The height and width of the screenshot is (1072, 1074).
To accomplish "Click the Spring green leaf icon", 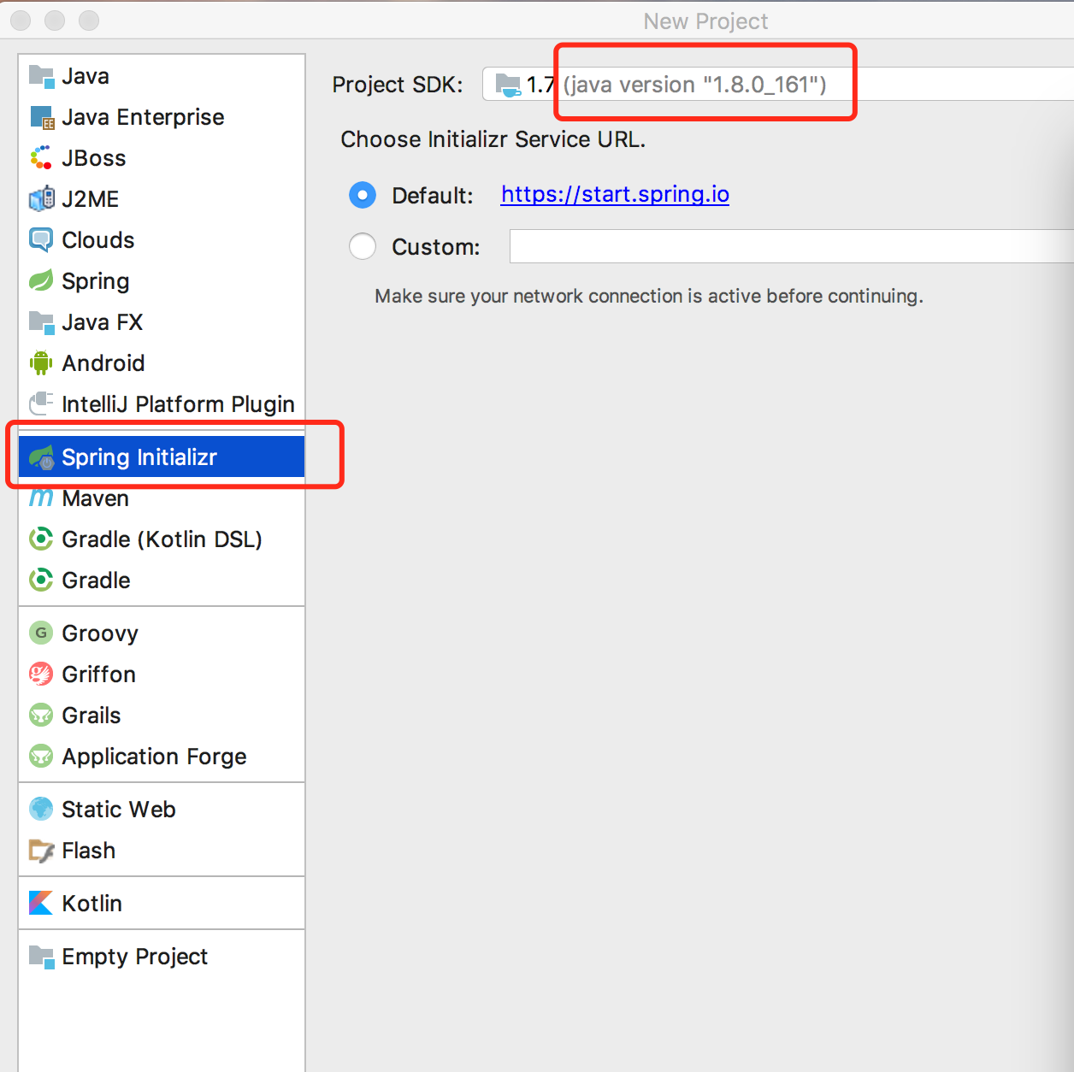I will [x=41, y=281].
